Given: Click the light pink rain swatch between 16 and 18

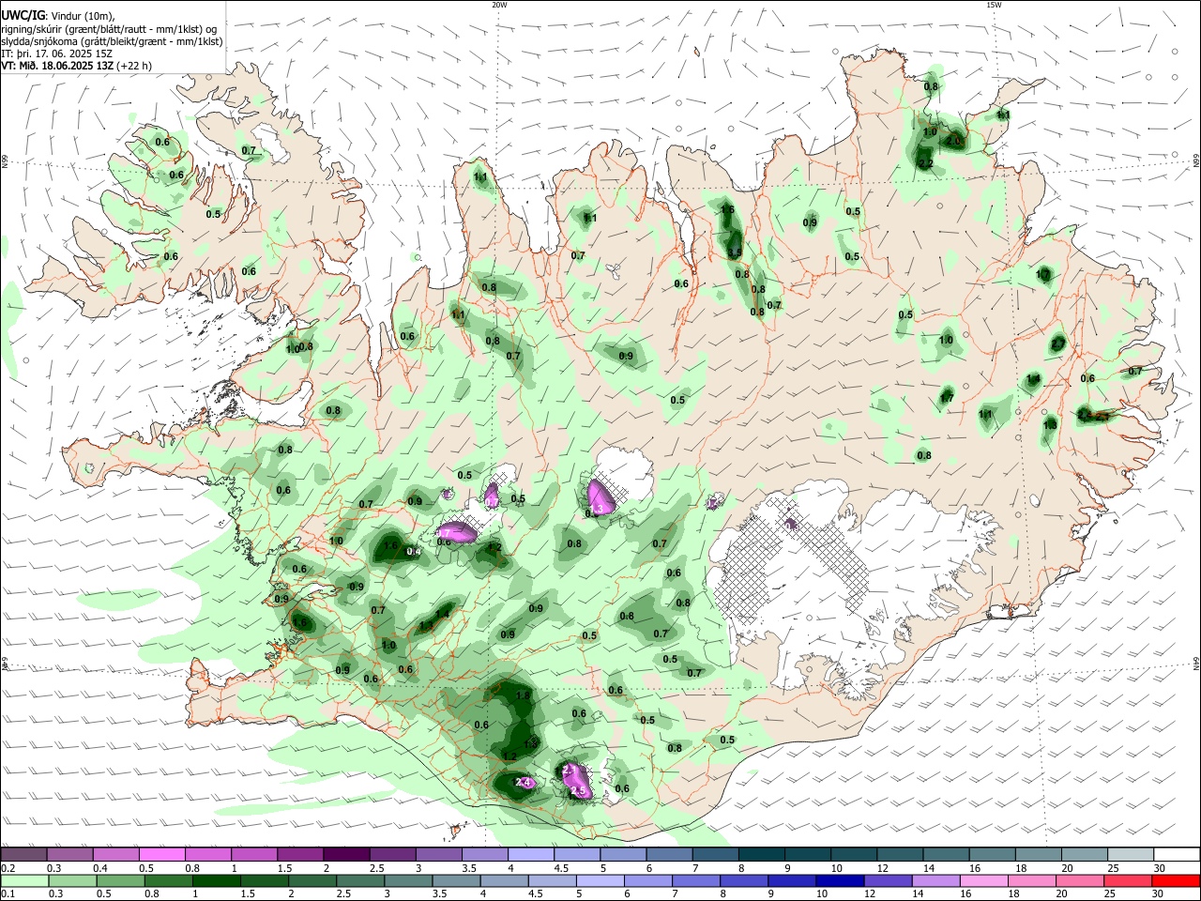Looking at the screenshot, I should point(984,880).
